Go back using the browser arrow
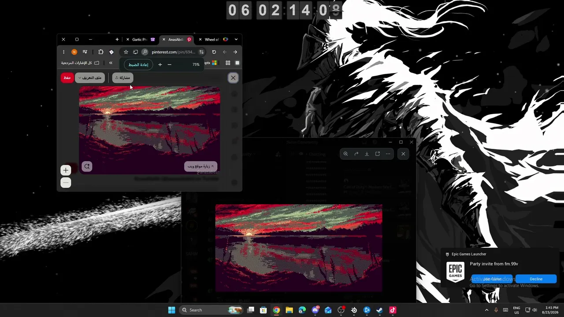Image resolution: width=564 pixels, height=317 pixels. (x=225, y=52)
